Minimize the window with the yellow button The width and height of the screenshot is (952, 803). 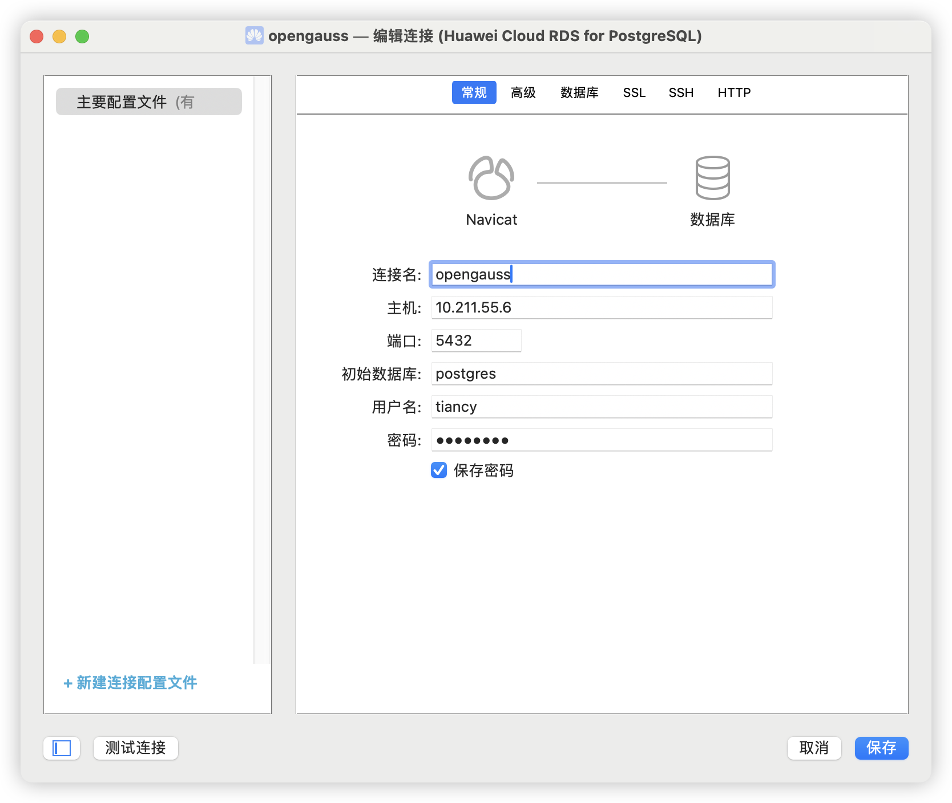click(x=59, y=36)
